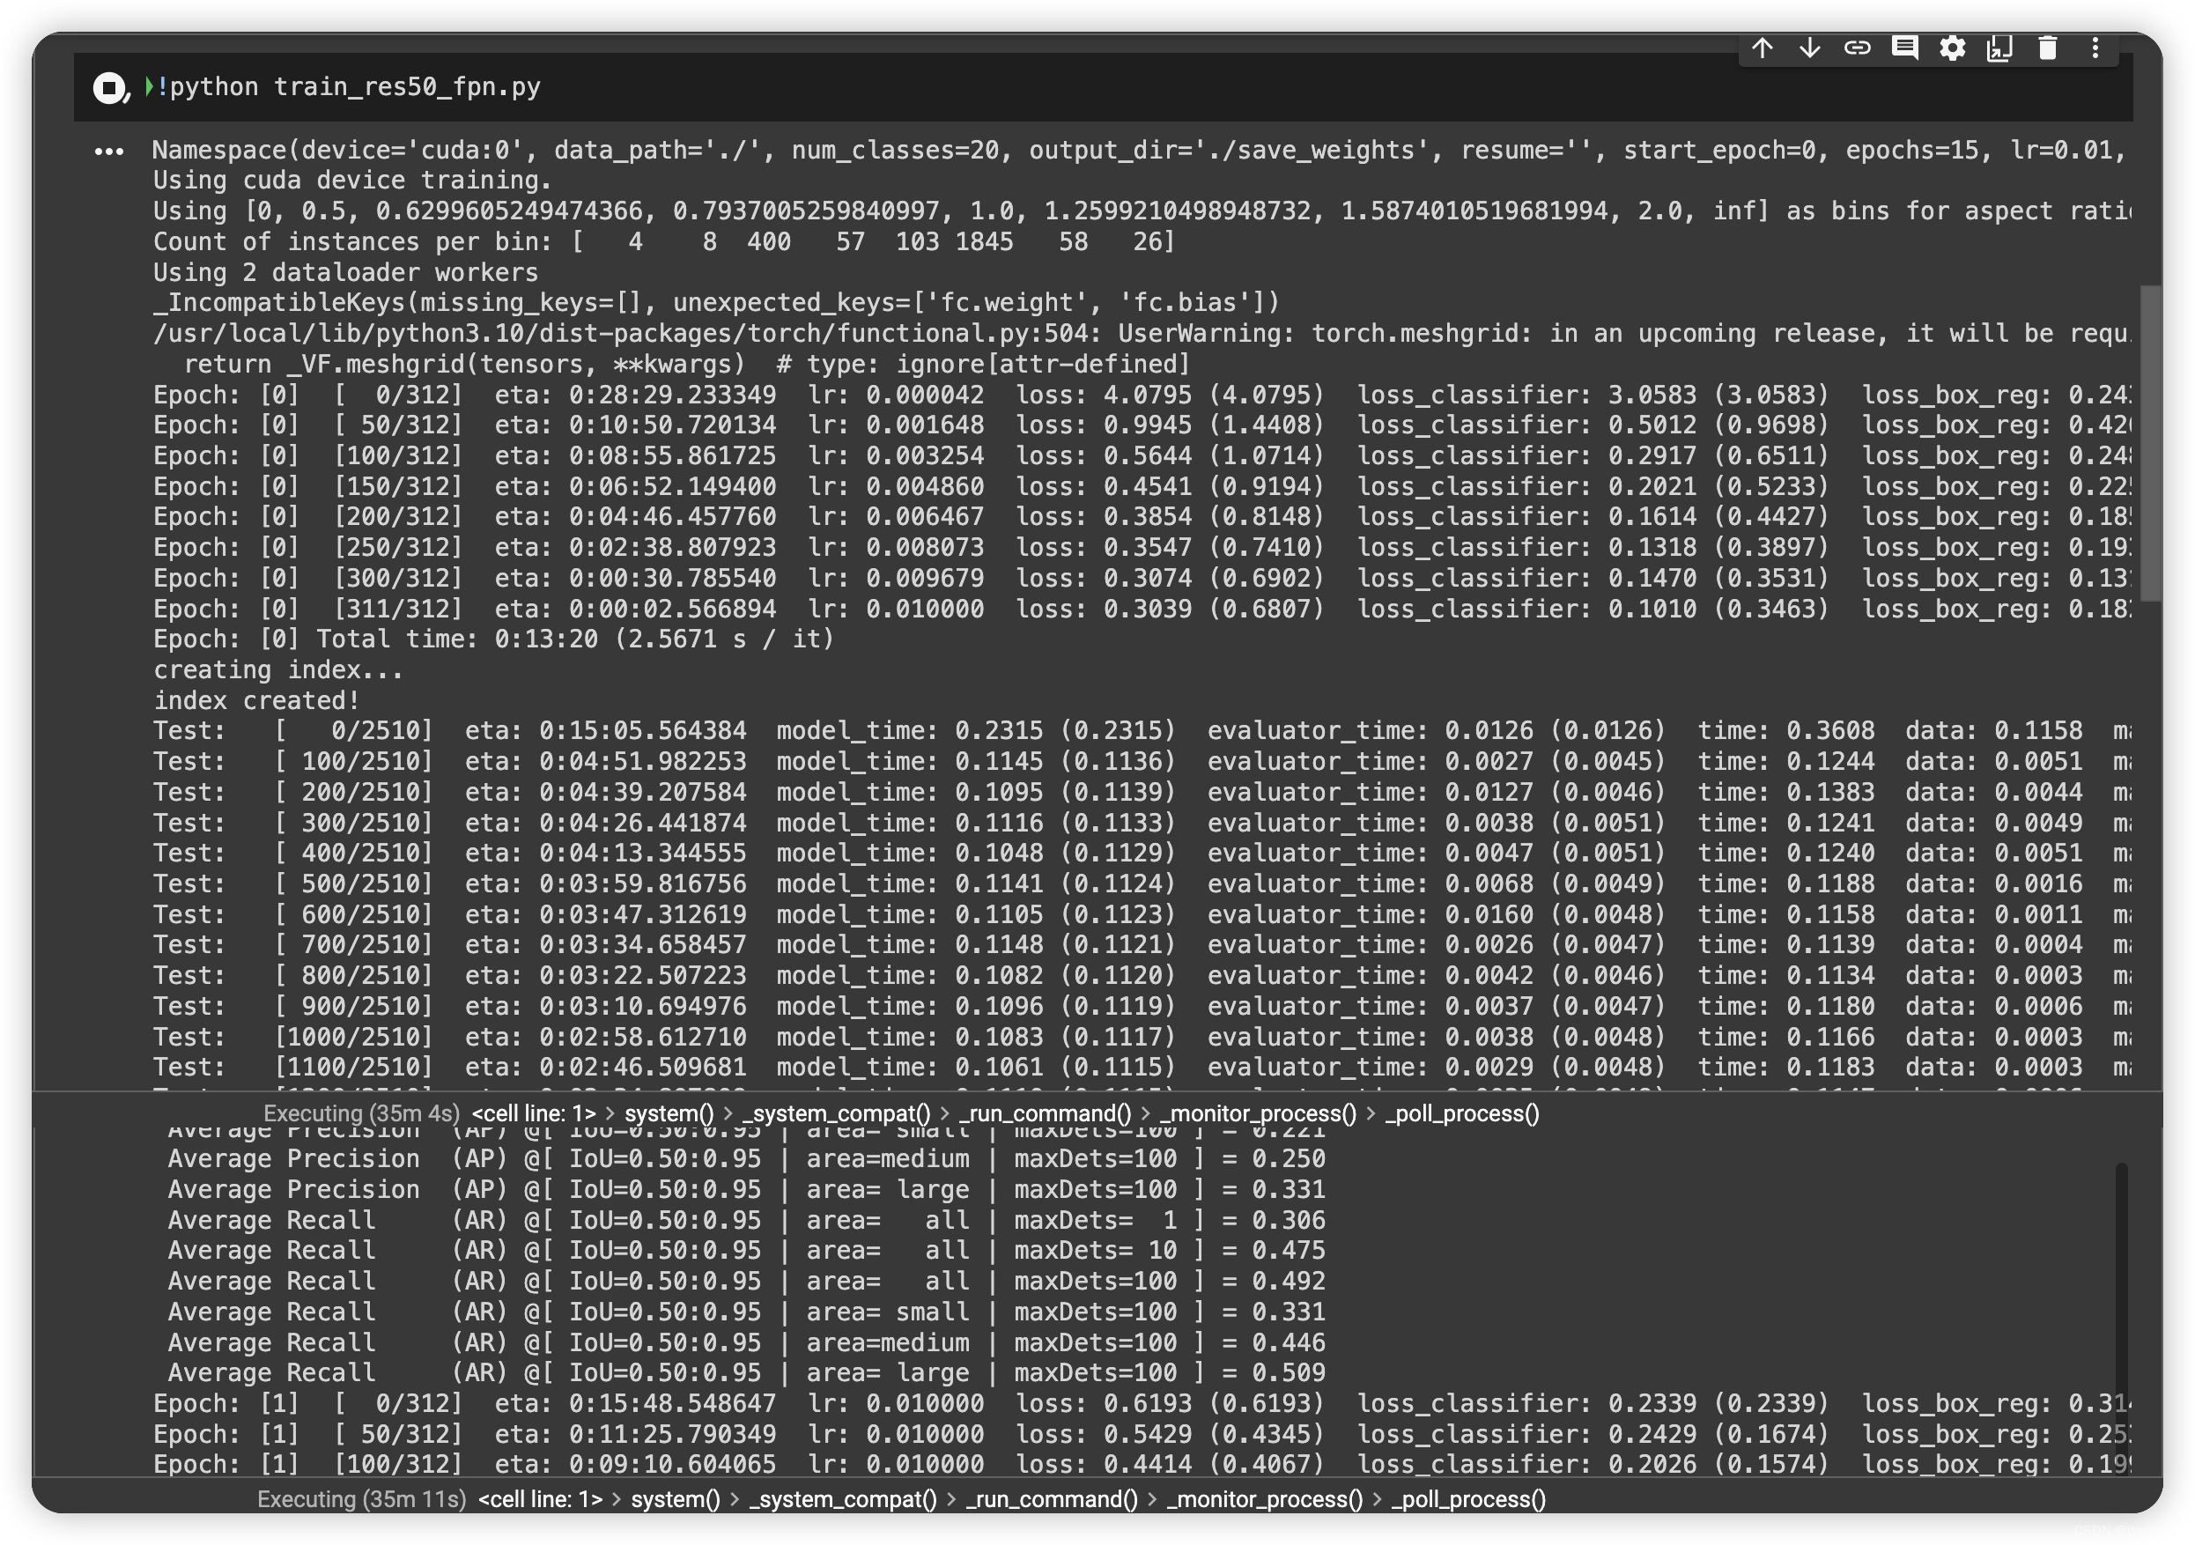Image resolution: width=2195 pixels, height=1545 pixels.
Task: Move cell down with arrow icon
Action: 1809,48
